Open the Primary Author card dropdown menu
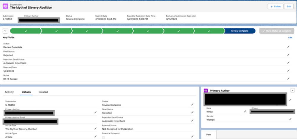297x139 pixels. point(293,90)
